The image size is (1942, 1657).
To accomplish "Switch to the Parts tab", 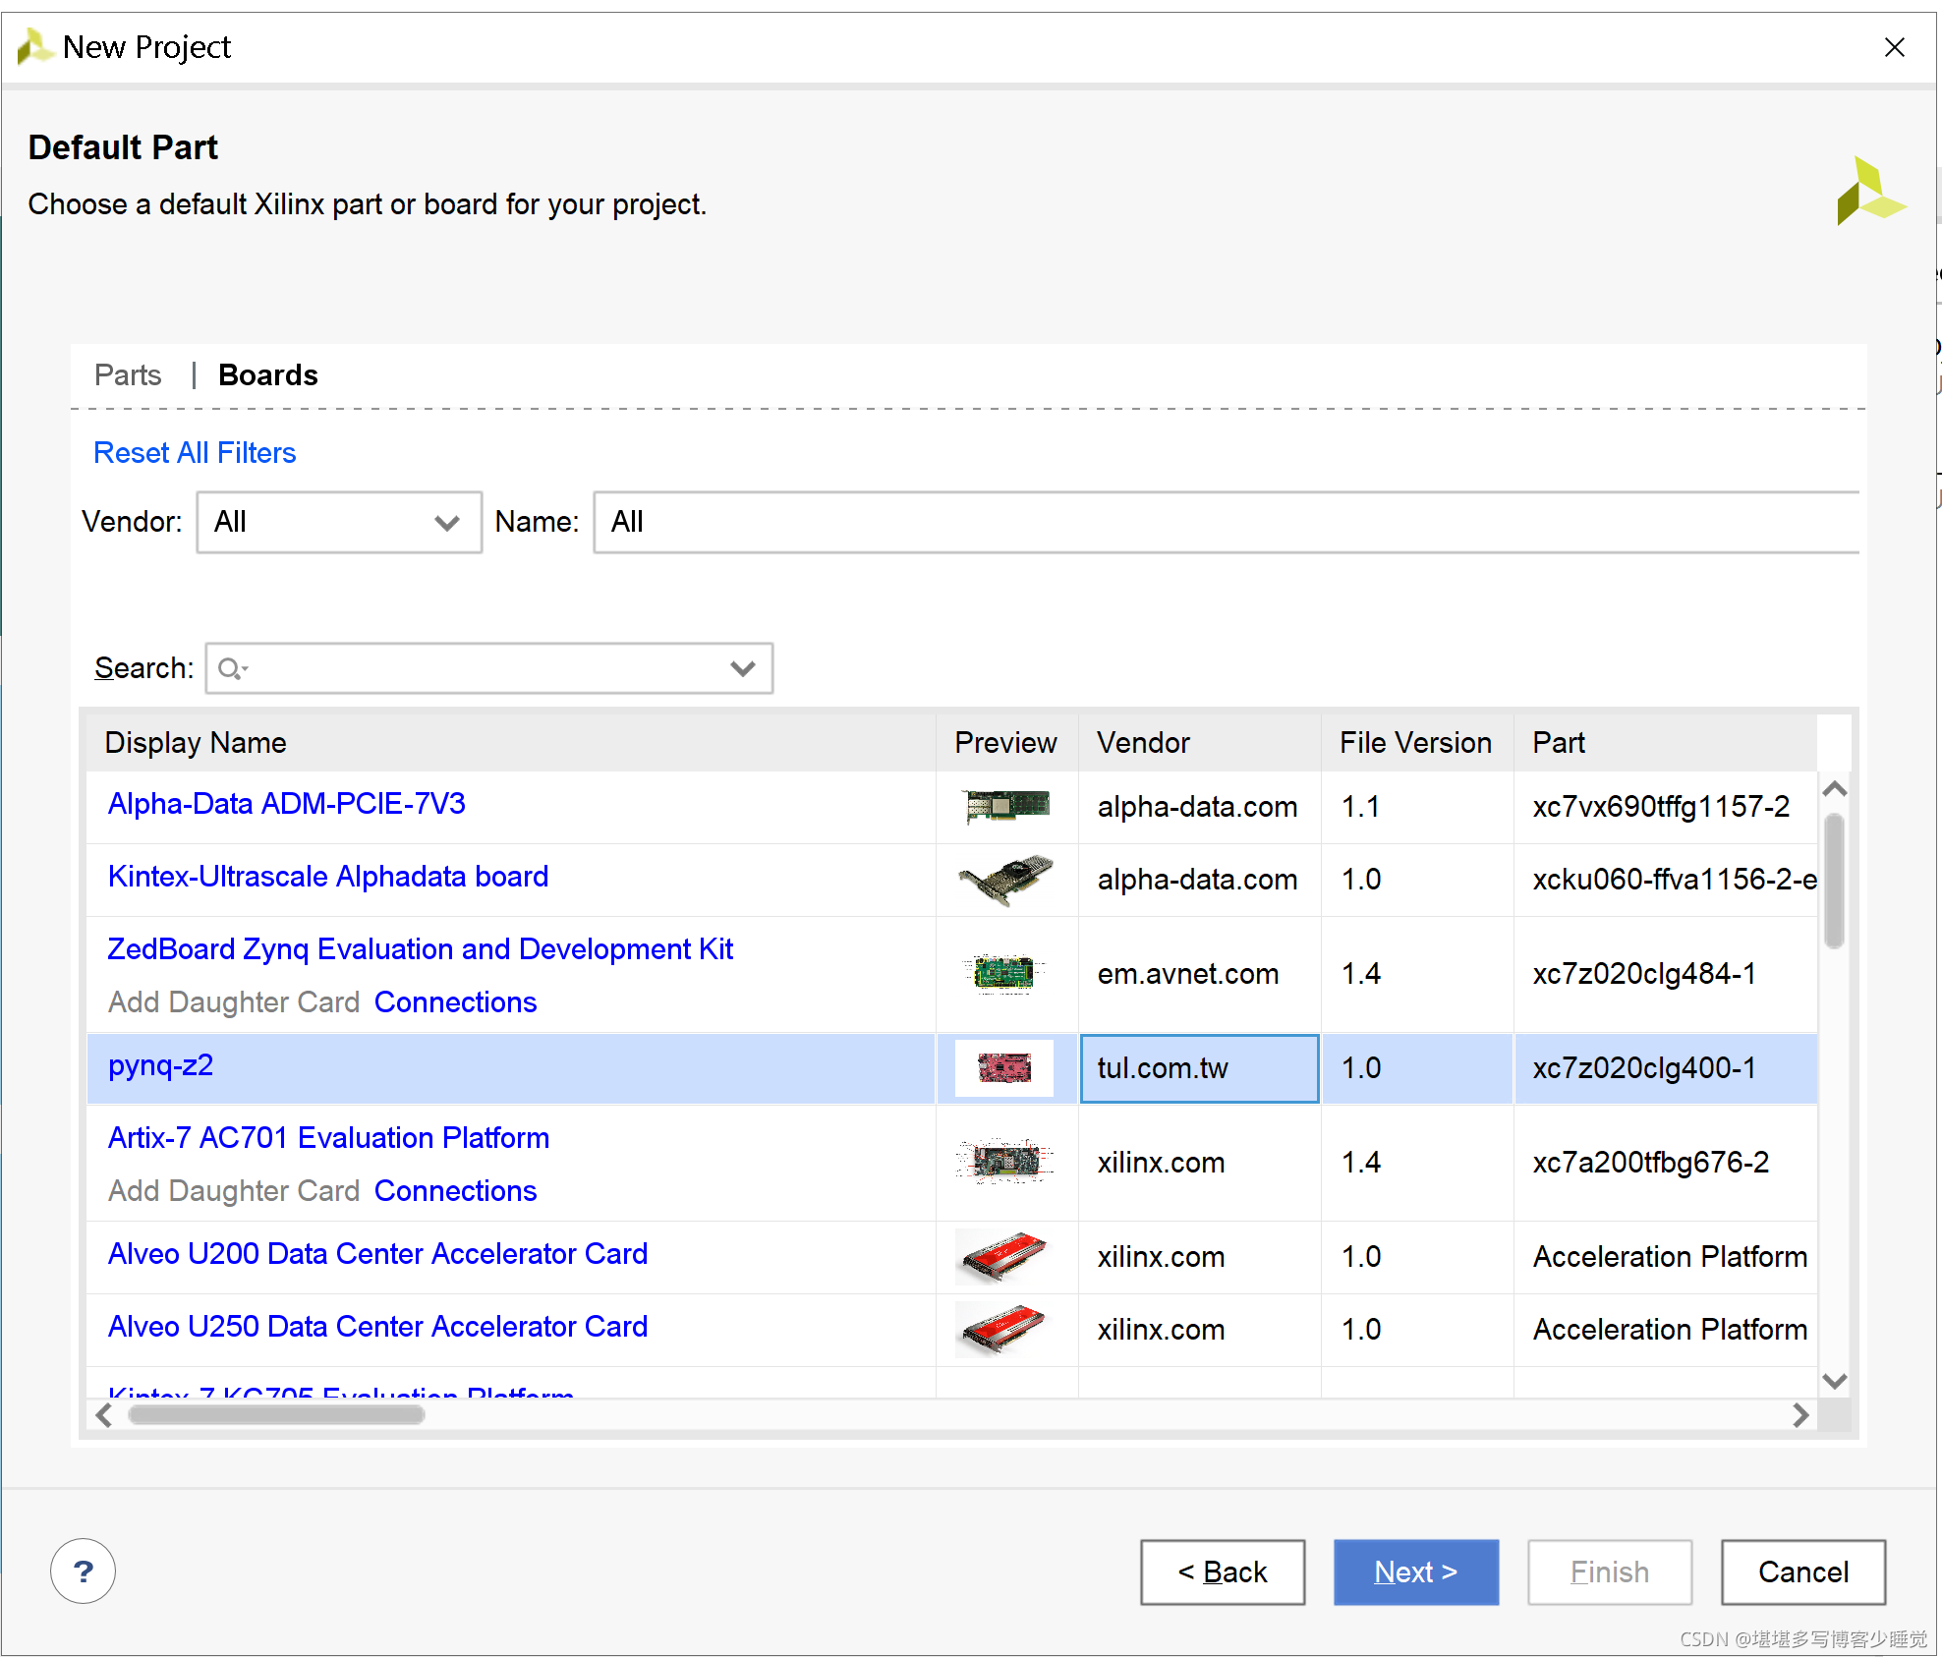I will click(128, 374).
